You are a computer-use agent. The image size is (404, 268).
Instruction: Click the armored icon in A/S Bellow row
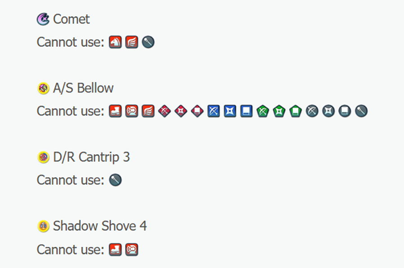point(132,111)
